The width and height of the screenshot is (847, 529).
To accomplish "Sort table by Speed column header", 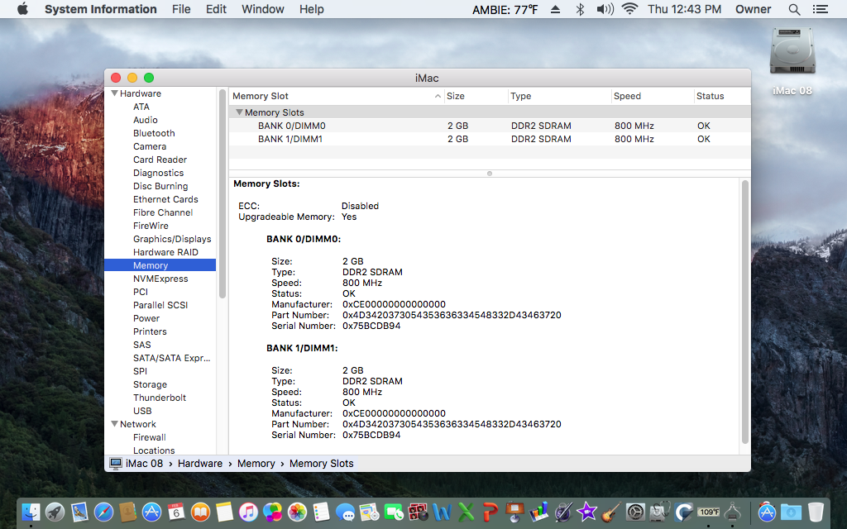I will [x=652, y=96].
